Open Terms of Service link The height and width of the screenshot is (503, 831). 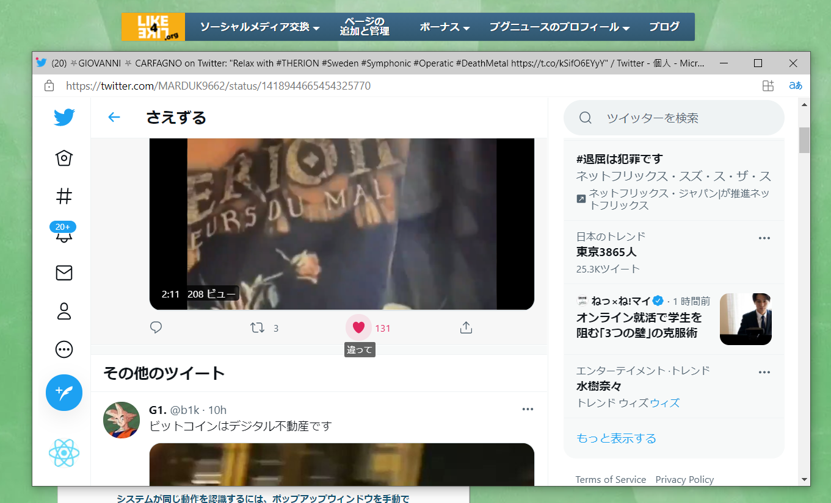611,479
